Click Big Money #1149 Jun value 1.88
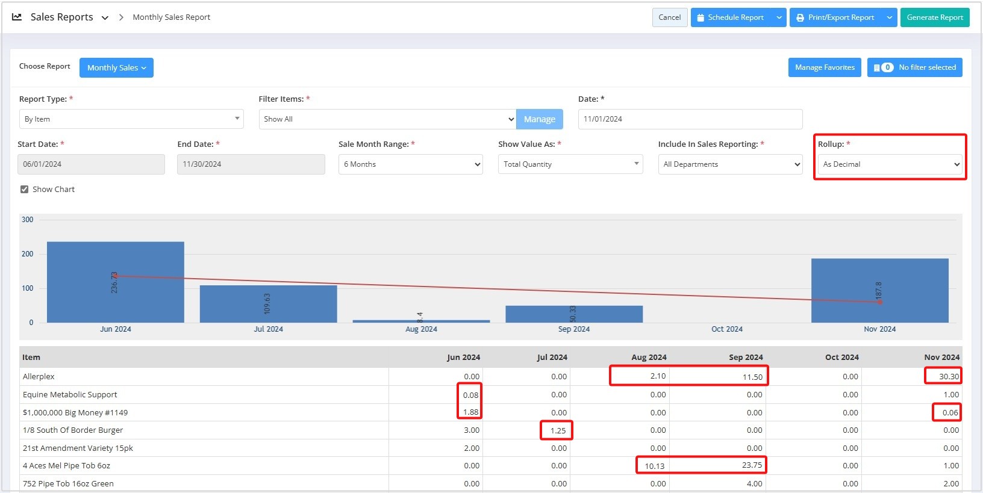The image size is (983, 493). tap(471, 412)
